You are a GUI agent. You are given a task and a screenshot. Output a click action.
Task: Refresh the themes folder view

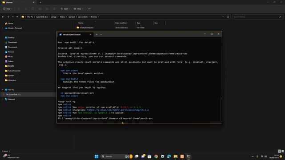(228, 17)
